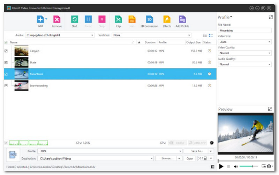Uncheck the Skate video checkbox
The image size is (279, 175).
pos(6,63)
